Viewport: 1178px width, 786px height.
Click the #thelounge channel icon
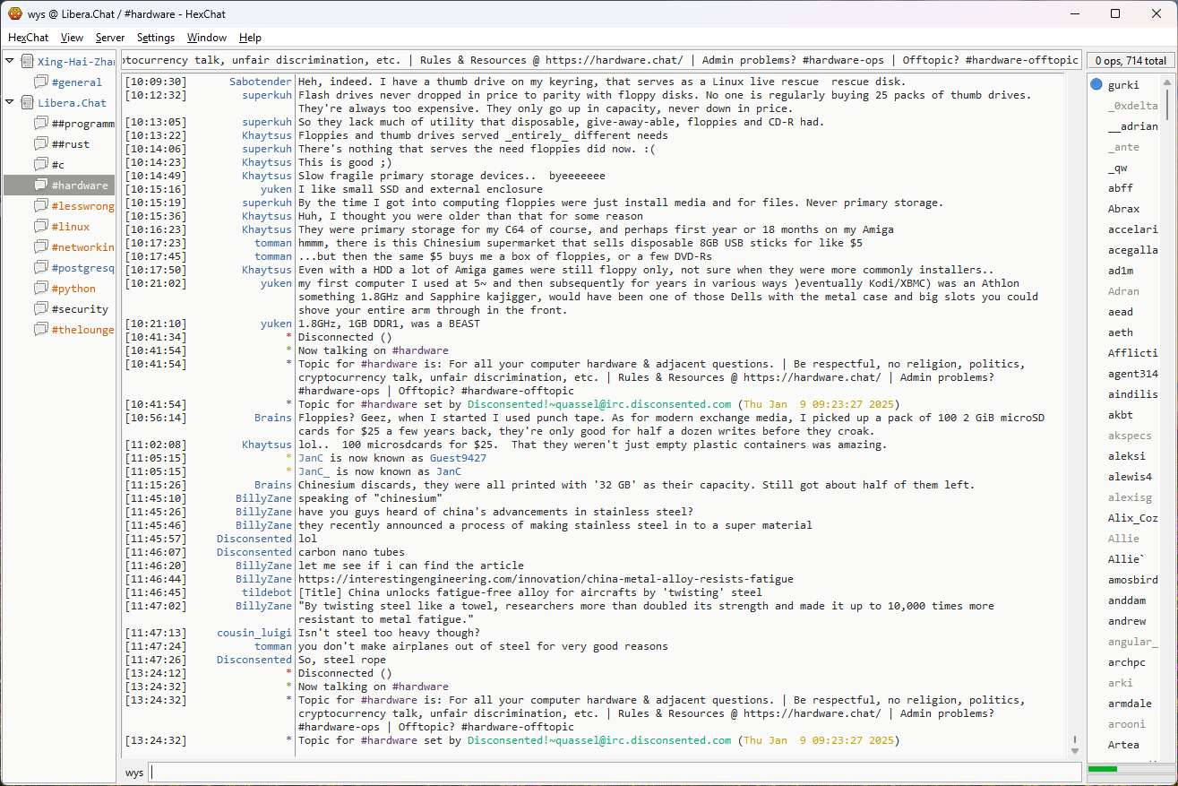coord(41,330)
